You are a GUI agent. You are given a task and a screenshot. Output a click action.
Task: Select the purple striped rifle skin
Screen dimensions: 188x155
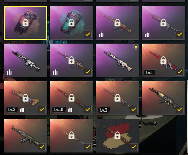tap(117, 60)
